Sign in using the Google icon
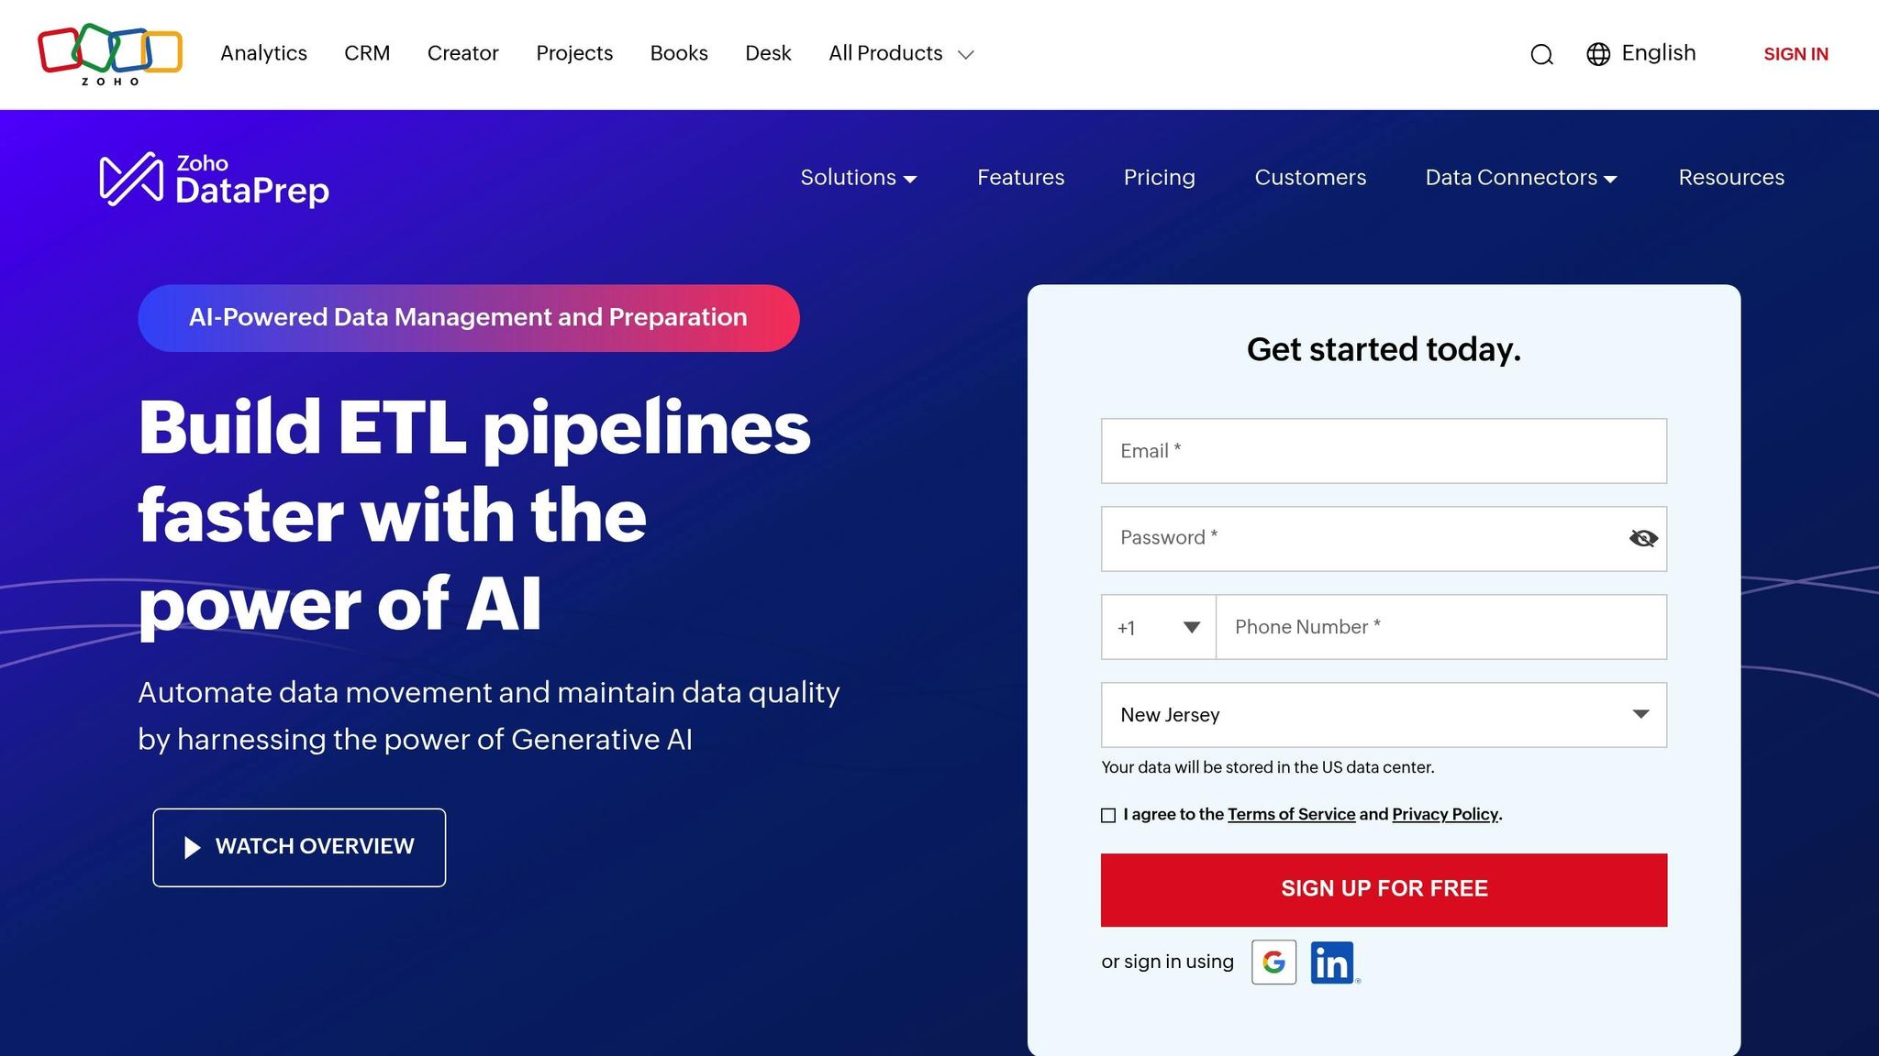 click(1273, 962)
